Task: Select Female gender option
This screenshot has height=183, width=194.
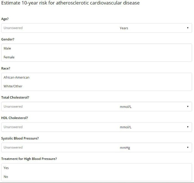Action: (x=9, y=57)
